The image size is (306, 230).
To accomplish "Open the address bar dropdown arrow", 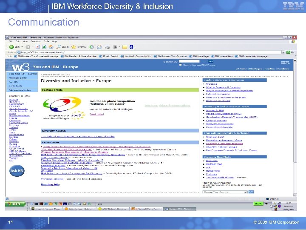I will coord(283,52).
